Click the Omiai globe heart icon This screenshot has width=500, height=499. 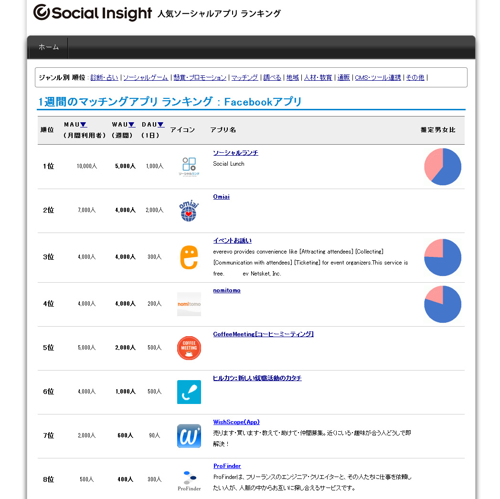point(189,211)
